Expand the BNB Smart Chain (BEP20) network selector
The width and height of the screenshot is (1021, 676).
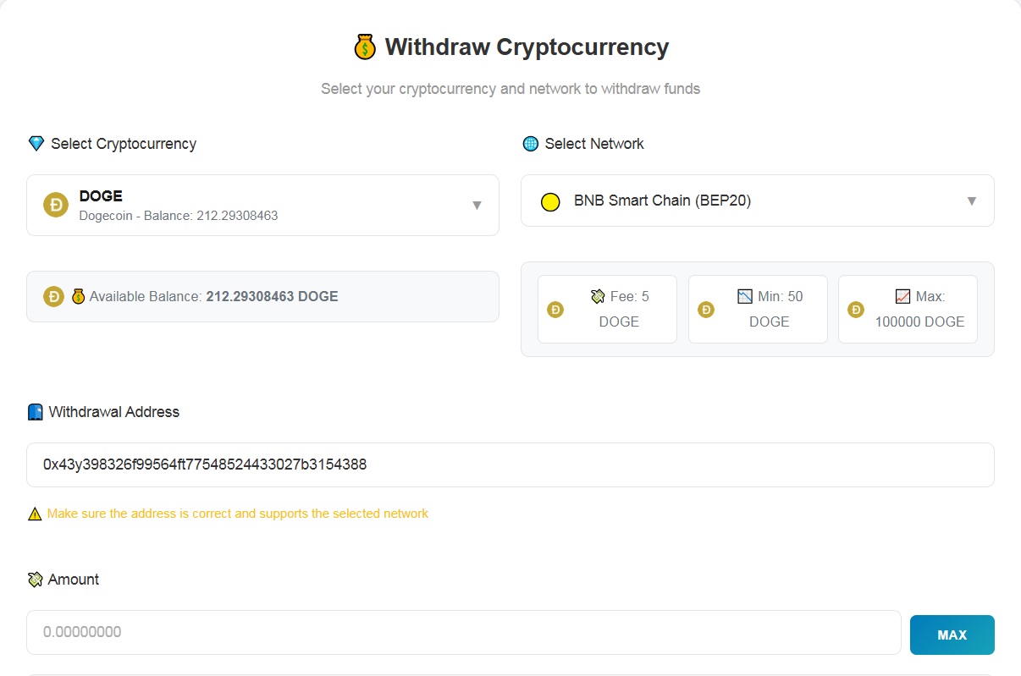(757, 201)
